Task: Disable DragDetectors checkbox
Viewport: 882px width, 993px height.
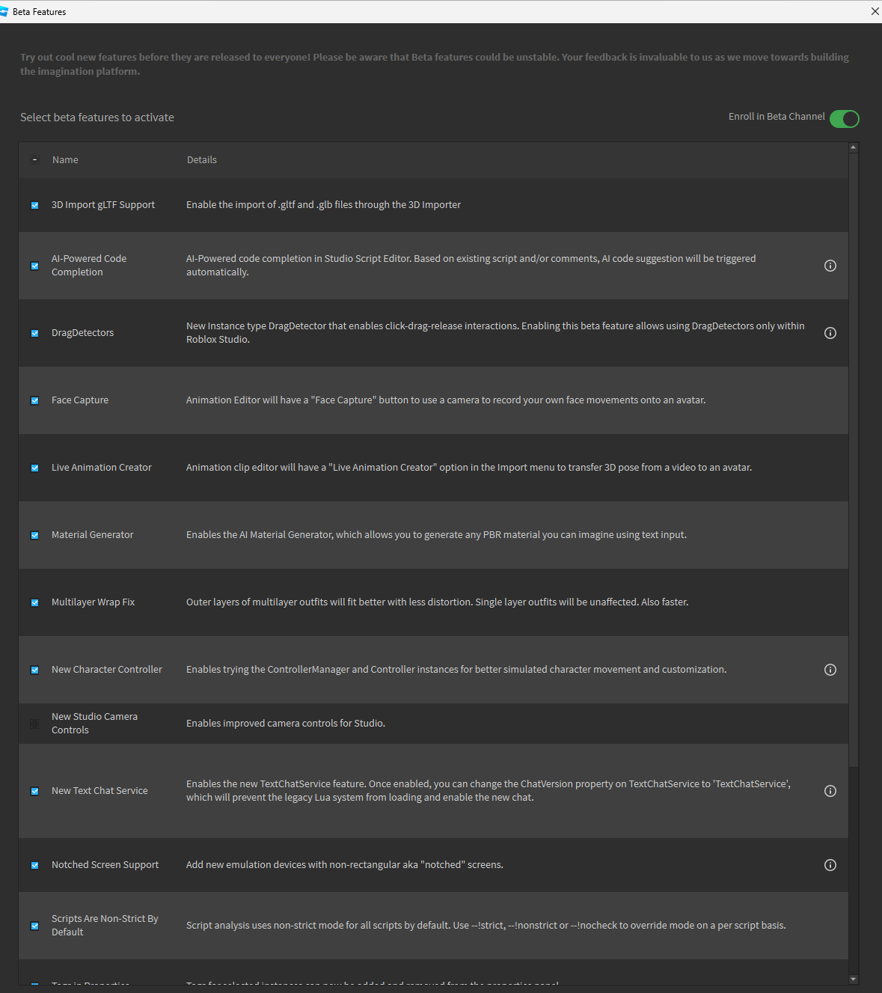Action: (x=34, y=333)
